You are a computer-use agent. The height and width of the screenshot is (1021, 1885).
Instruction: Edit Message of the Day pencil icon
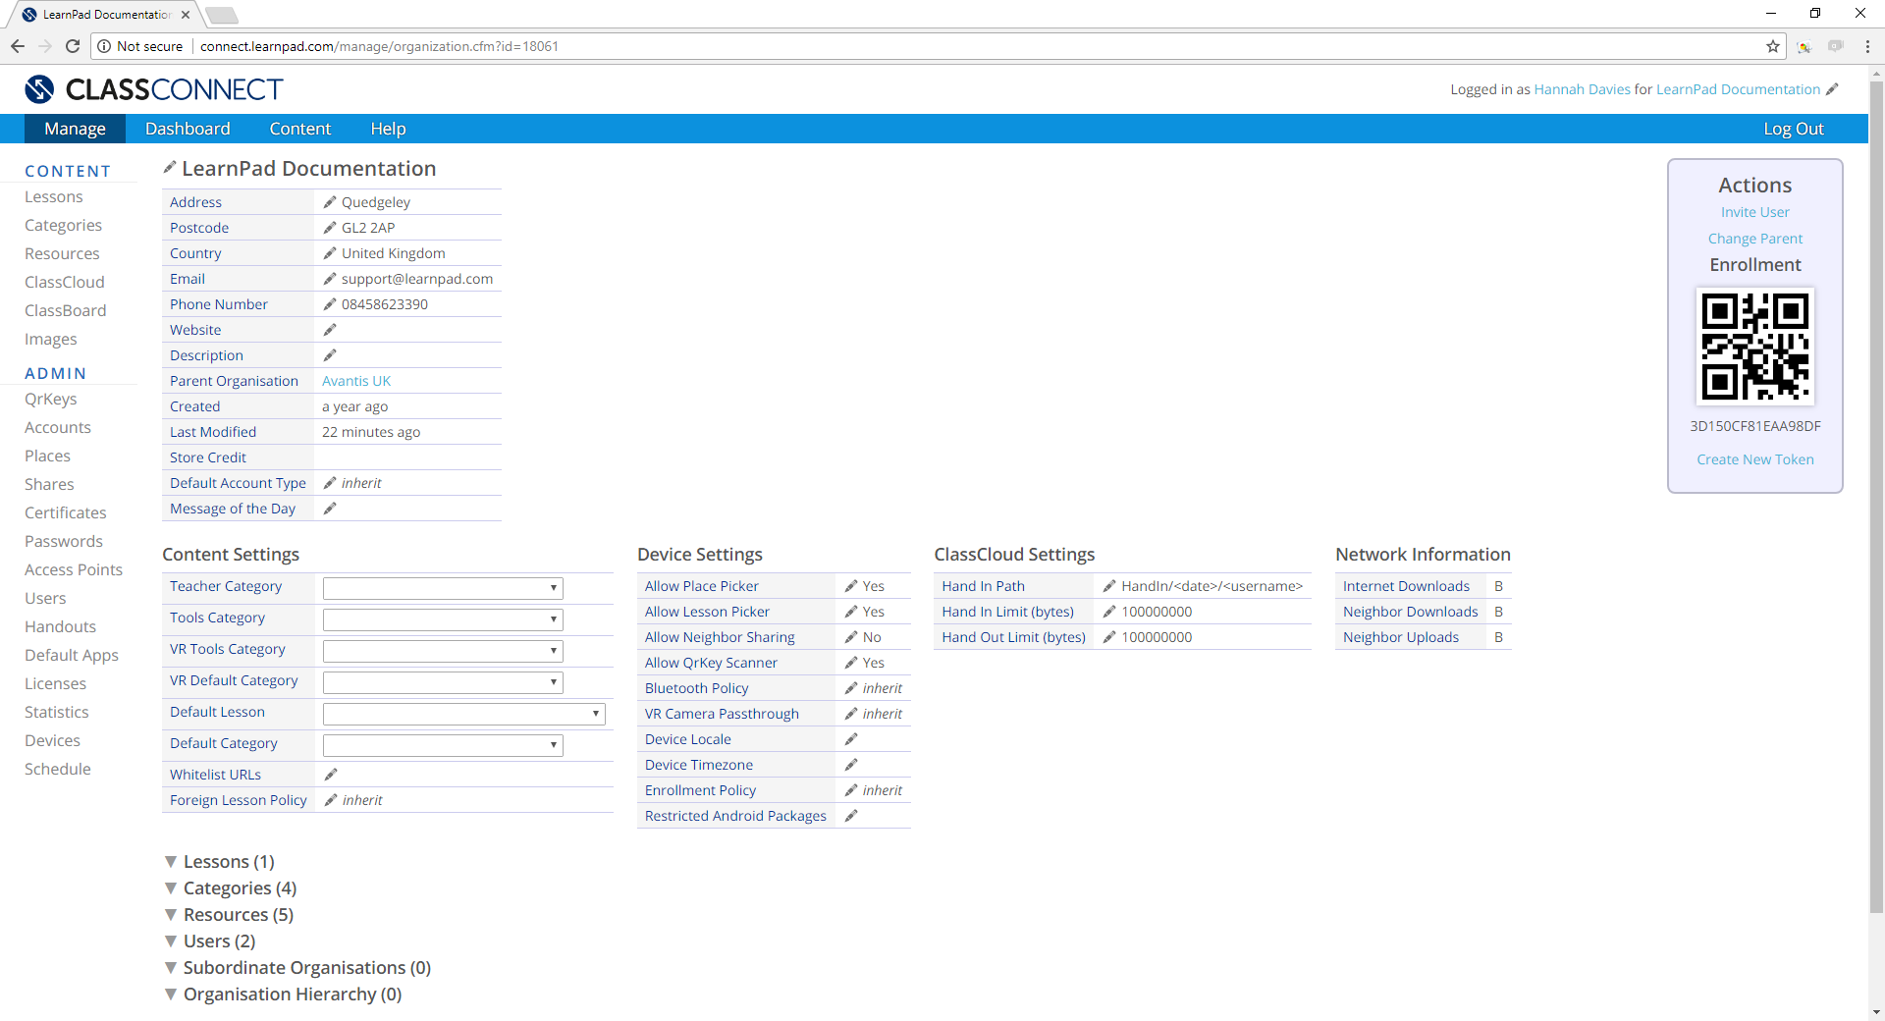(330, 509)
